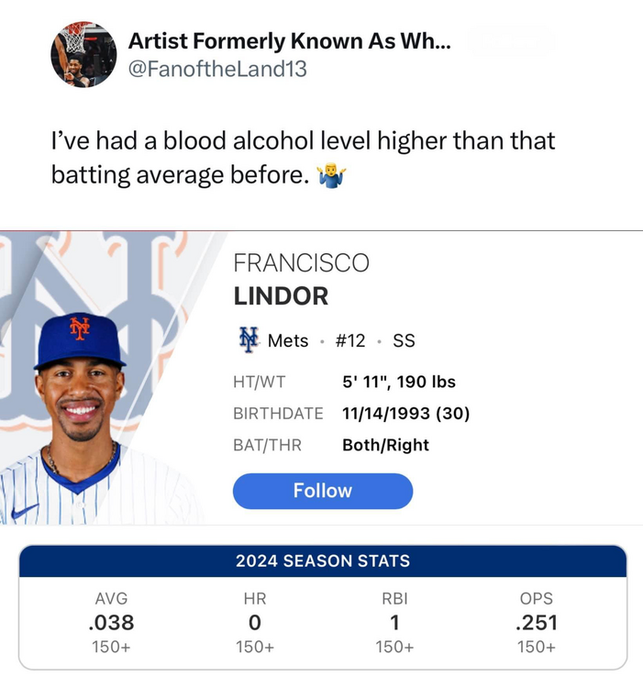The image size is (643, 688).
Task: Click the tweet author's profile avatar
Action: (x=83, y=54)
